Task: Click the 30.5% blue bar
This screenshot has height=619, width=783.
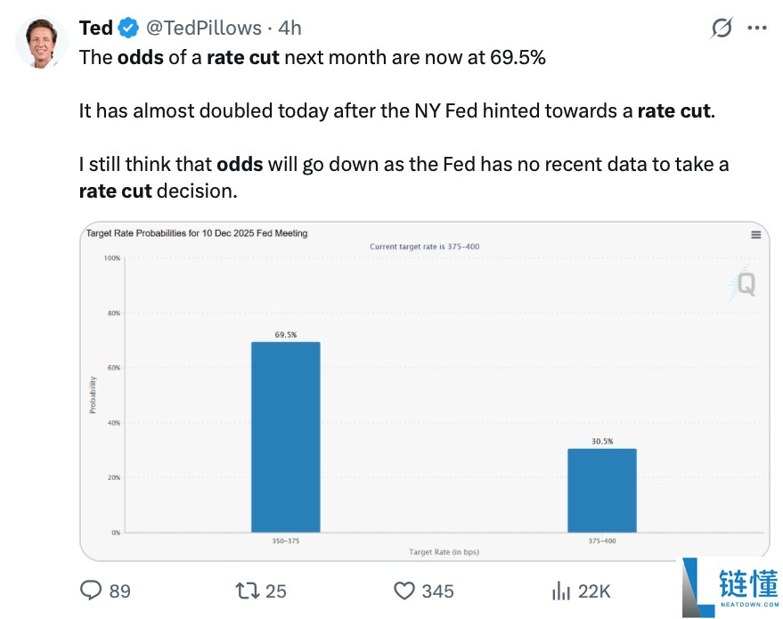Action: pos(602,490)
